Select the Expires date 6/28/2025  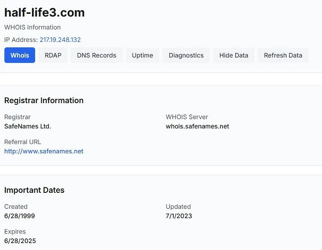click(x=20, y=241)
